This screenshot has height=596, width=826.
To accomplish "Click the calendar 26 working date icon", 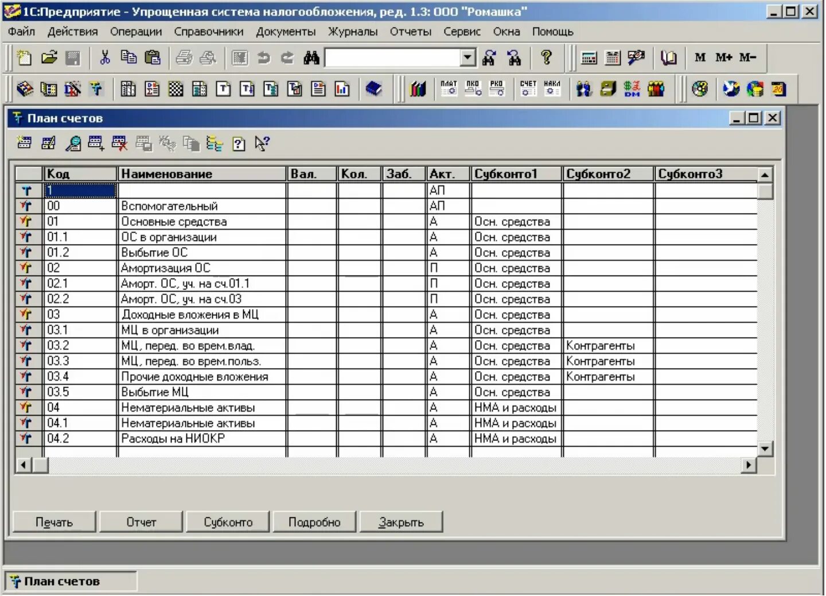I will pyautogui.click(x=778, y=88).
